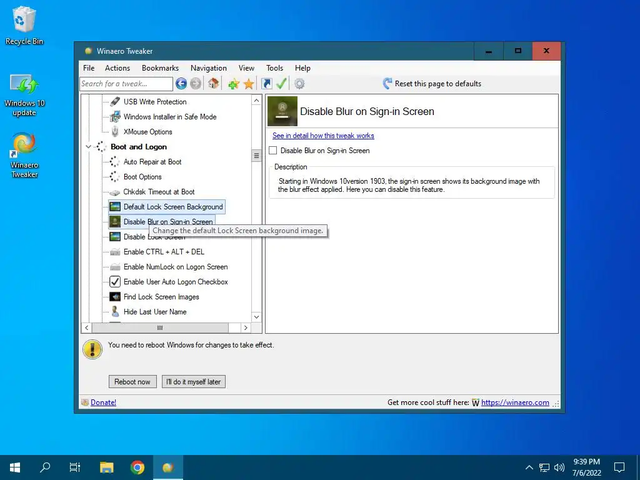This screenshot has height=480, width=640.
Task: Open the View menu
Action: [246, 68]
